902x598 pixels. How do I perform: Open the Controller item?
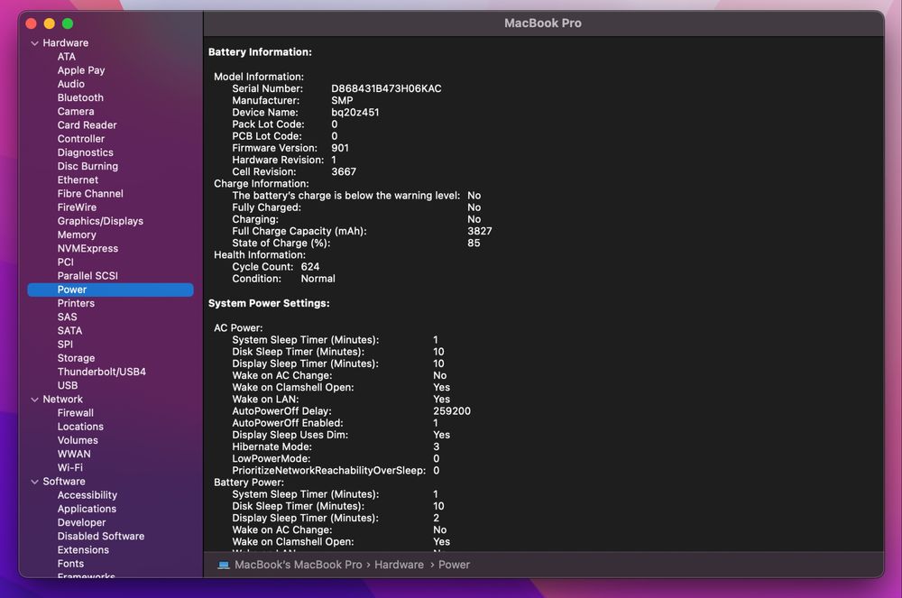(81, 139)
